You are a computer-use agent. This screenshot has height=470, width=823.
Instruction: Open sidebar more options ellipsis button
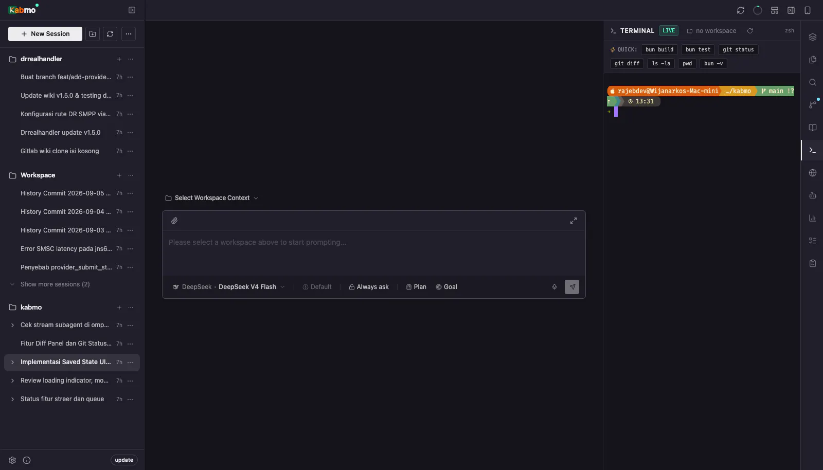(x=129, y=34)
